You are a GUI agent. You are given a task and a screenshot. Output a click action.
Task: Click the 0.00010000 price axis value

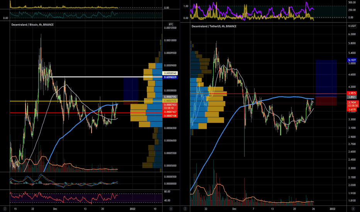point(170,40)
